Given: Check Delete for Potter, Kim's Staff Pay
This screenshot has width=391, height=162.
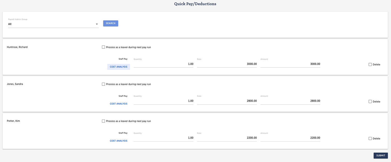Looking at the screenshot, I should pos(370,139).
